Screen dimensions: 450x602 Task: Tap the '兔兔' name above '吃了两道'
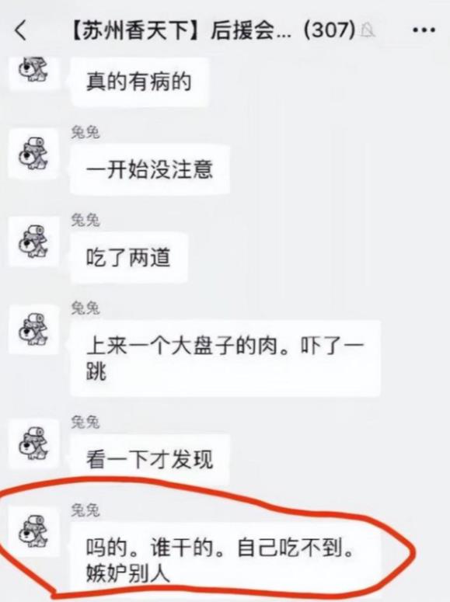point(85,220)
